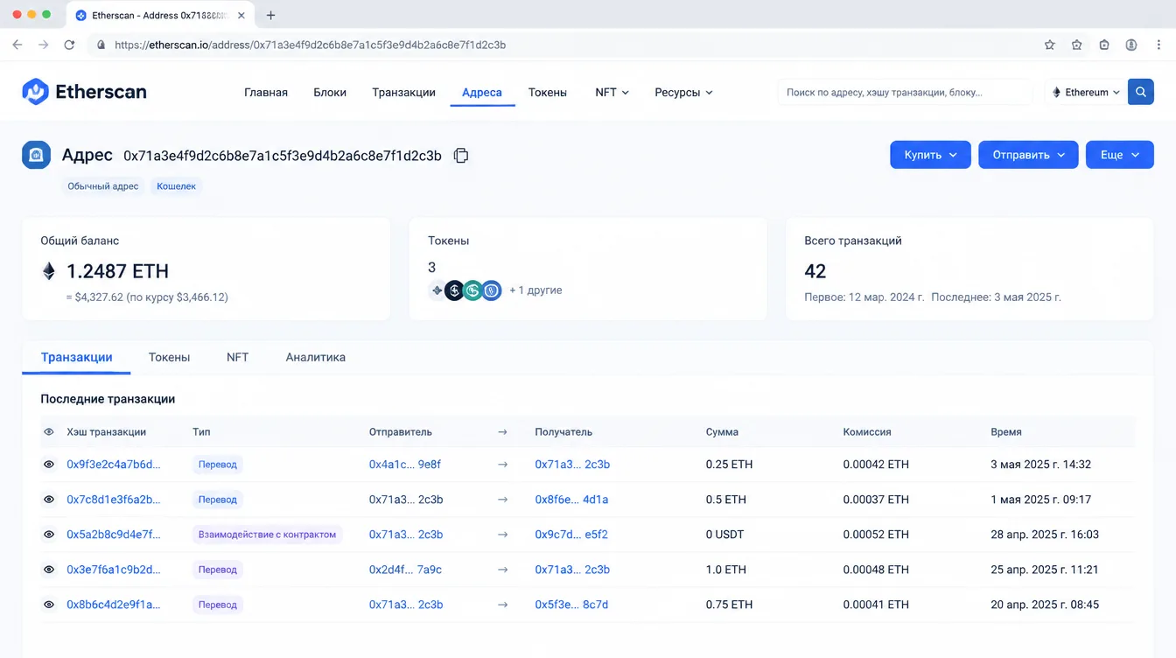The height and width of the screenshot is (658, 1176).
Task: Toggle eye icon for transaction 0x7c8d1e3f6a2b
Action: pos(49,500)
